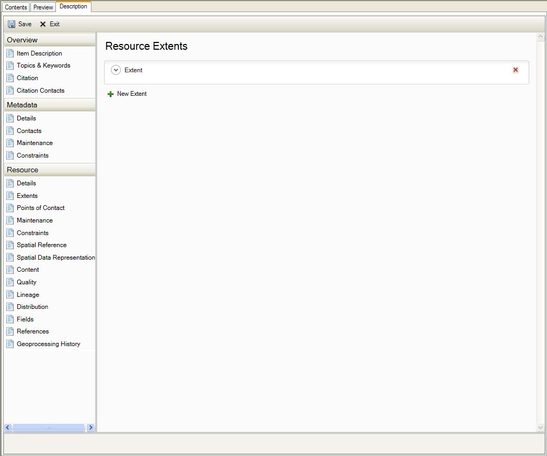
Task: Select Spatial Data Representation page
Action: 55,258
